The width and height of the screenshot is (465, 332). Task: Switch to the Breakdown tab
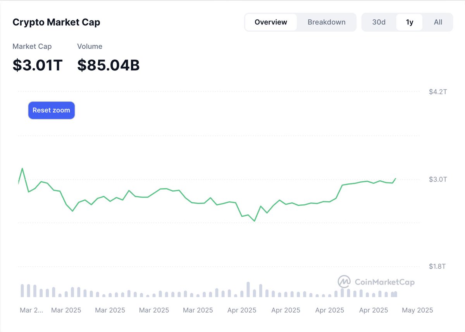326,22
